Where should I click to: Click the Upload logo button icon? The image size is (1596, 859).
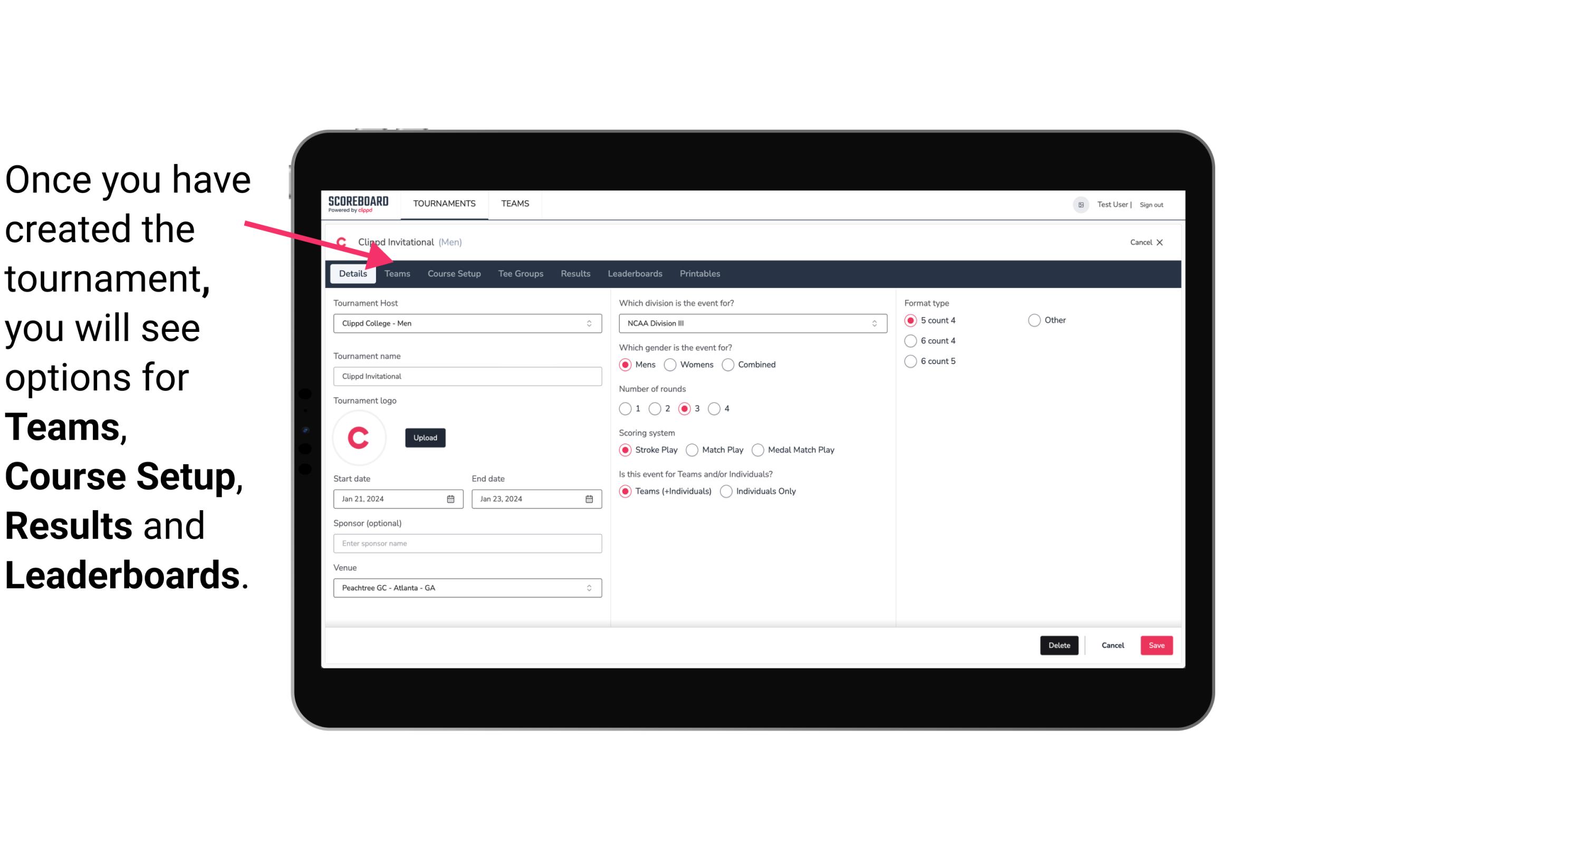tap(424, 437)
